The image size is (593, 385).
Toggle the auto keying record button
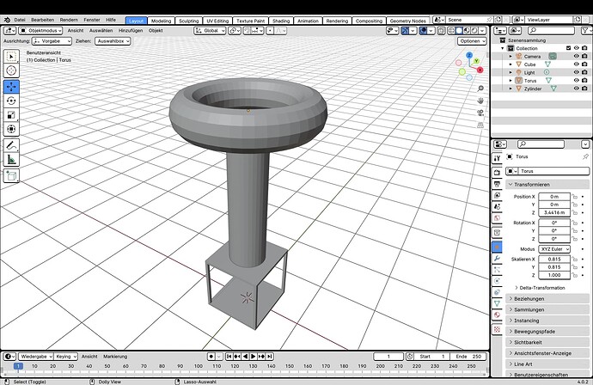(x=211, y=357)
